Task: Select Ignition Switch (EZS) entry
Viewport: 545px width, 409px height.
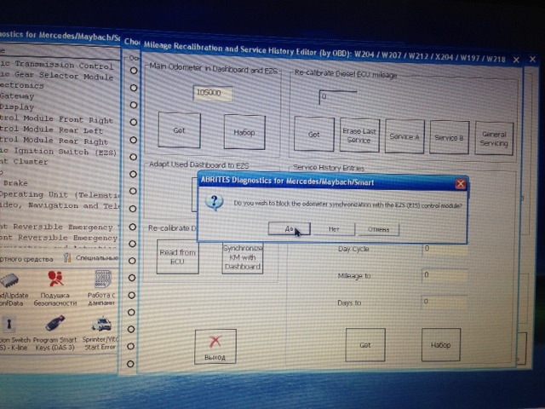Action: click(x=59, y=152)
